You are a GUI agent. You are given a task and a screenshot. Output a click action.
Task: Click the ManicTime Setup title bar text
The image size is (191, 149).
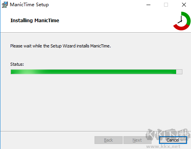29,5
